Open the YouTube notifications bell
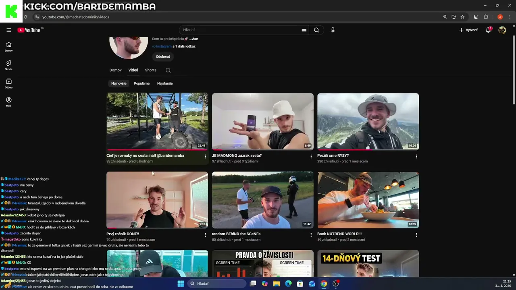This screenshot has width=516, height=290. pyautogui.click(x=489, y=30)
